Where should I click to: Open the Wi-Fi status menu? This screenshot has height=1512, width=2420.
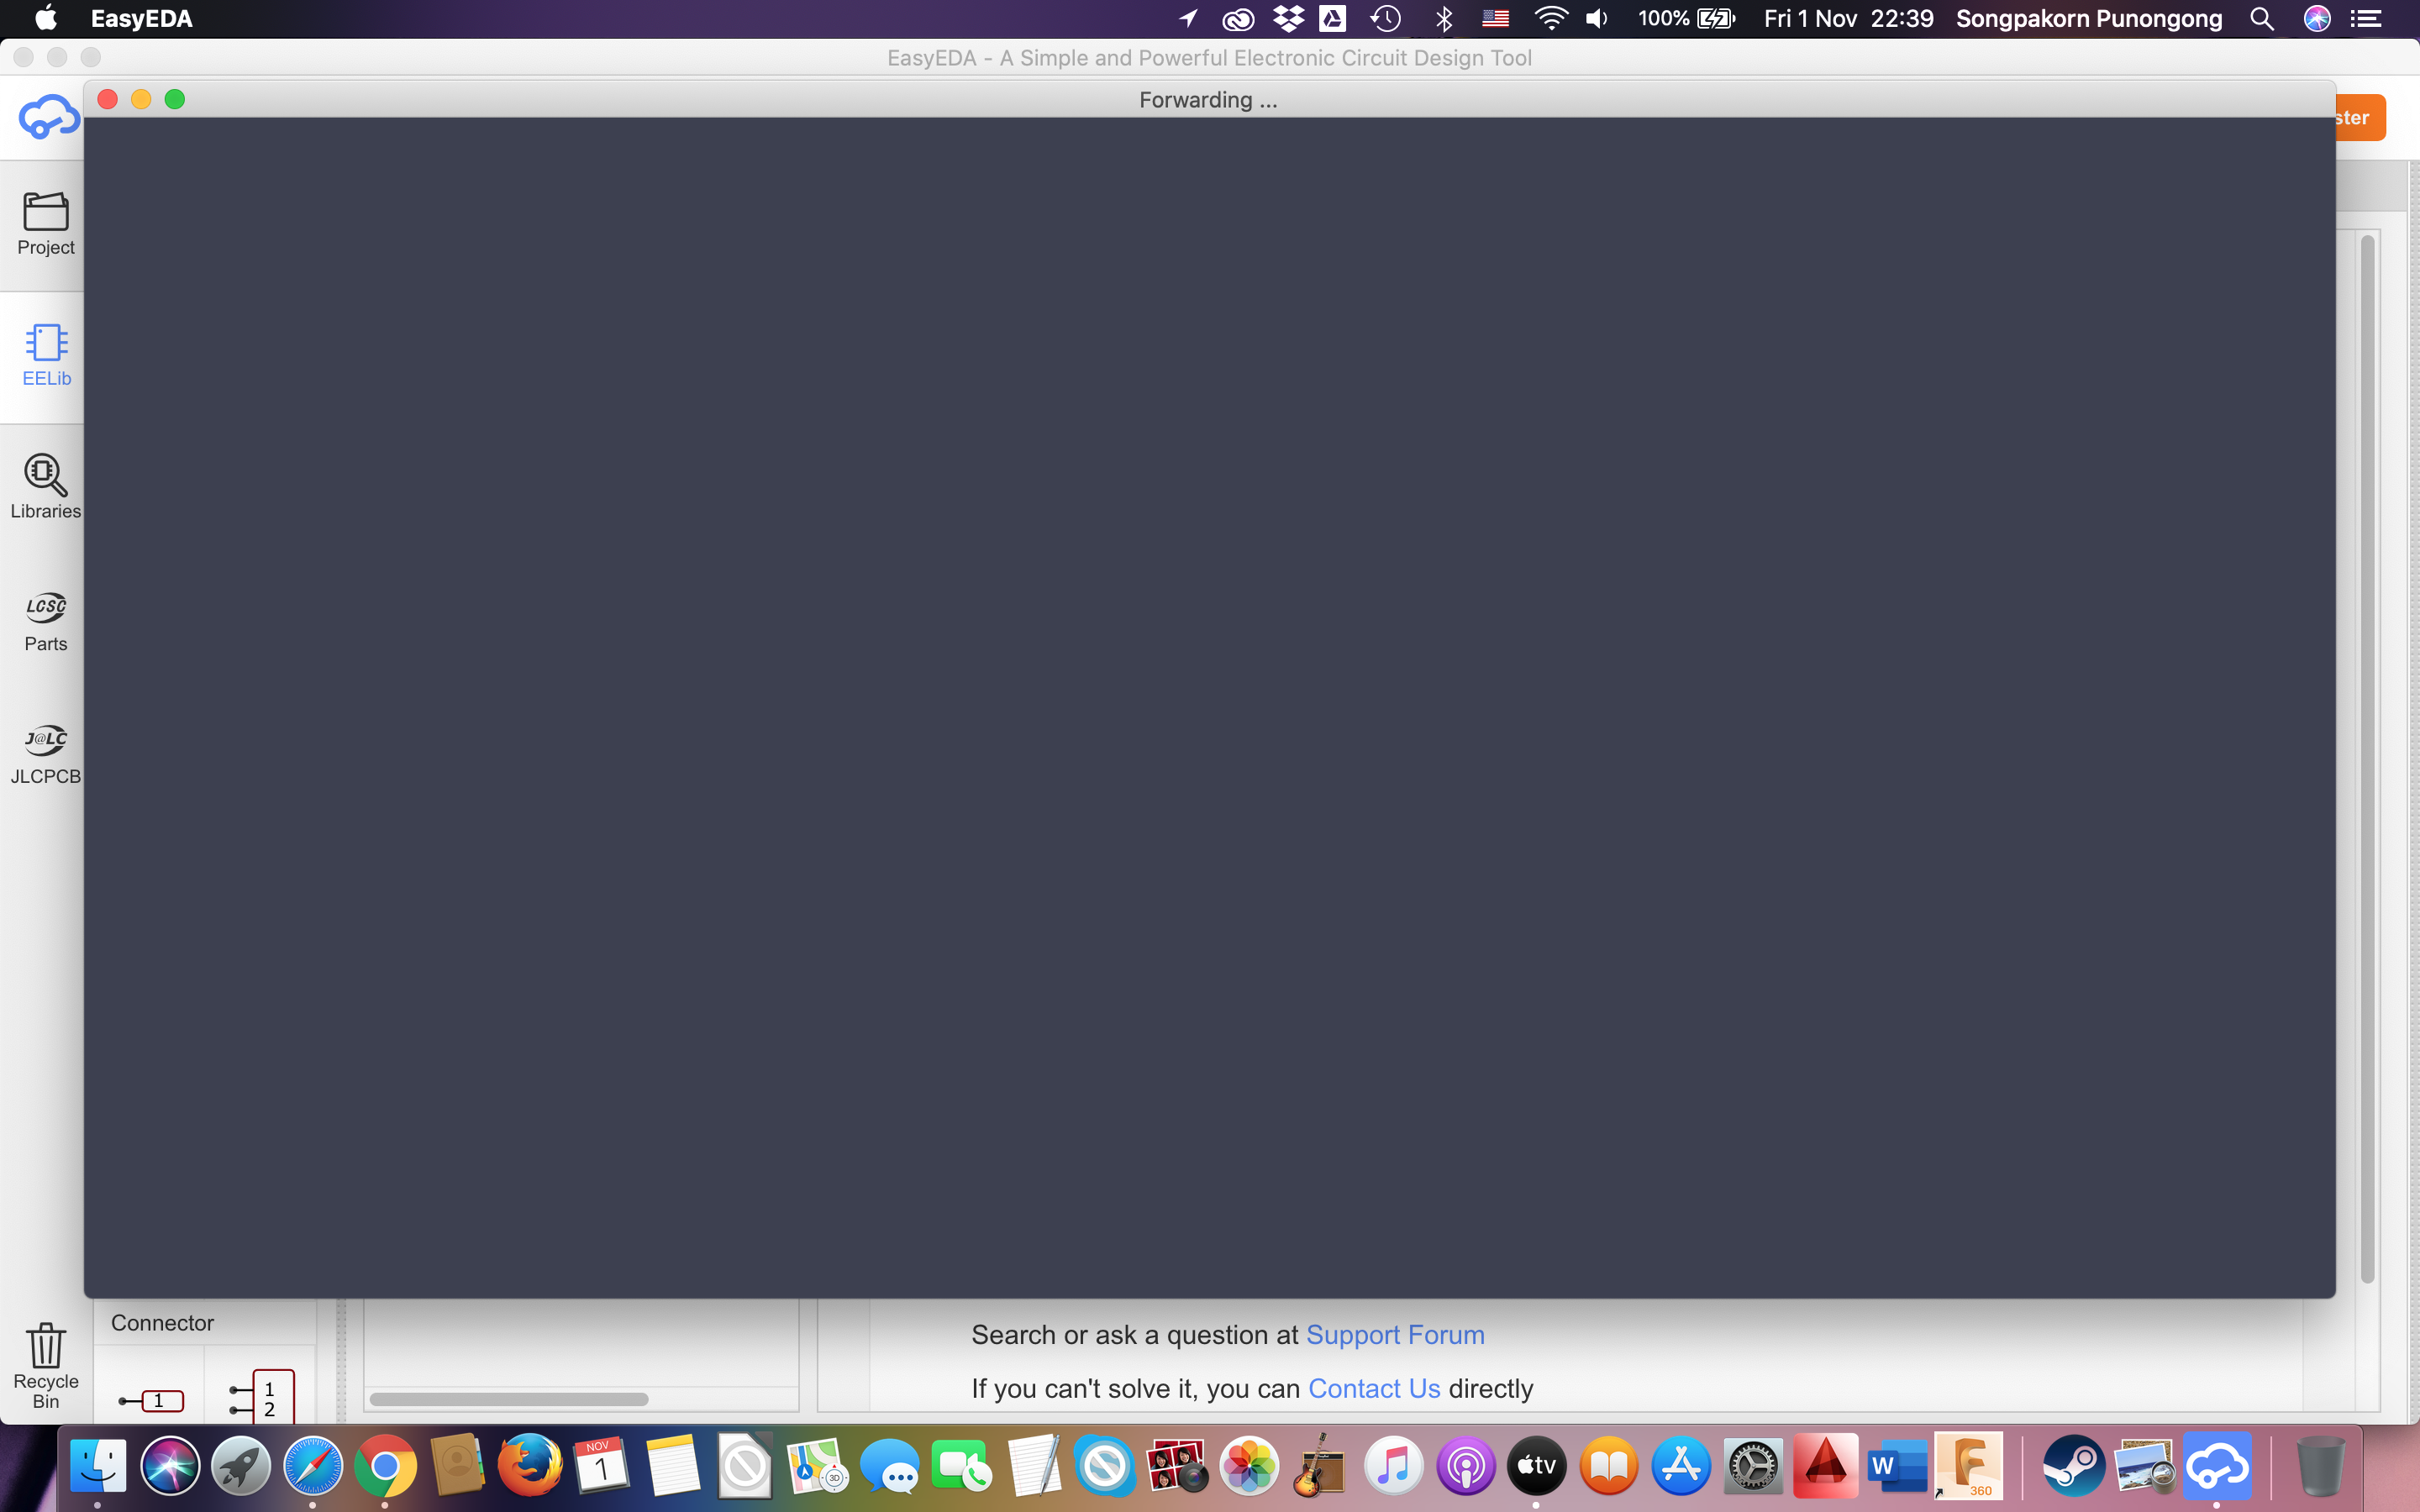pos(1551,18)
